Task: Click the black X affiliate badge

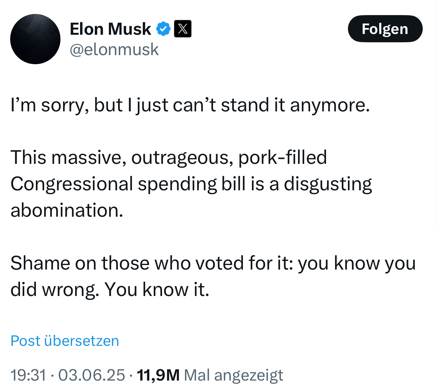Action: click(182, 29)
